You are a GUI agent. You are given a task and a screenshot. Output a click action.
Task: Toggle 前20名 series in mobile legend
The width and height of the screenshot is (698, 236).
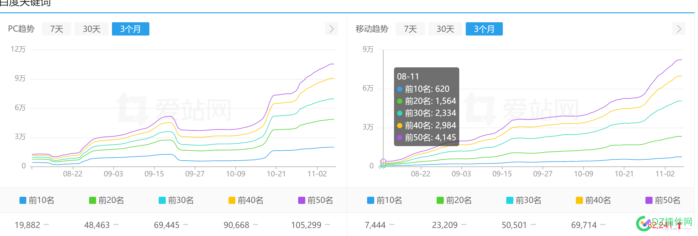[x=454, y=200]
